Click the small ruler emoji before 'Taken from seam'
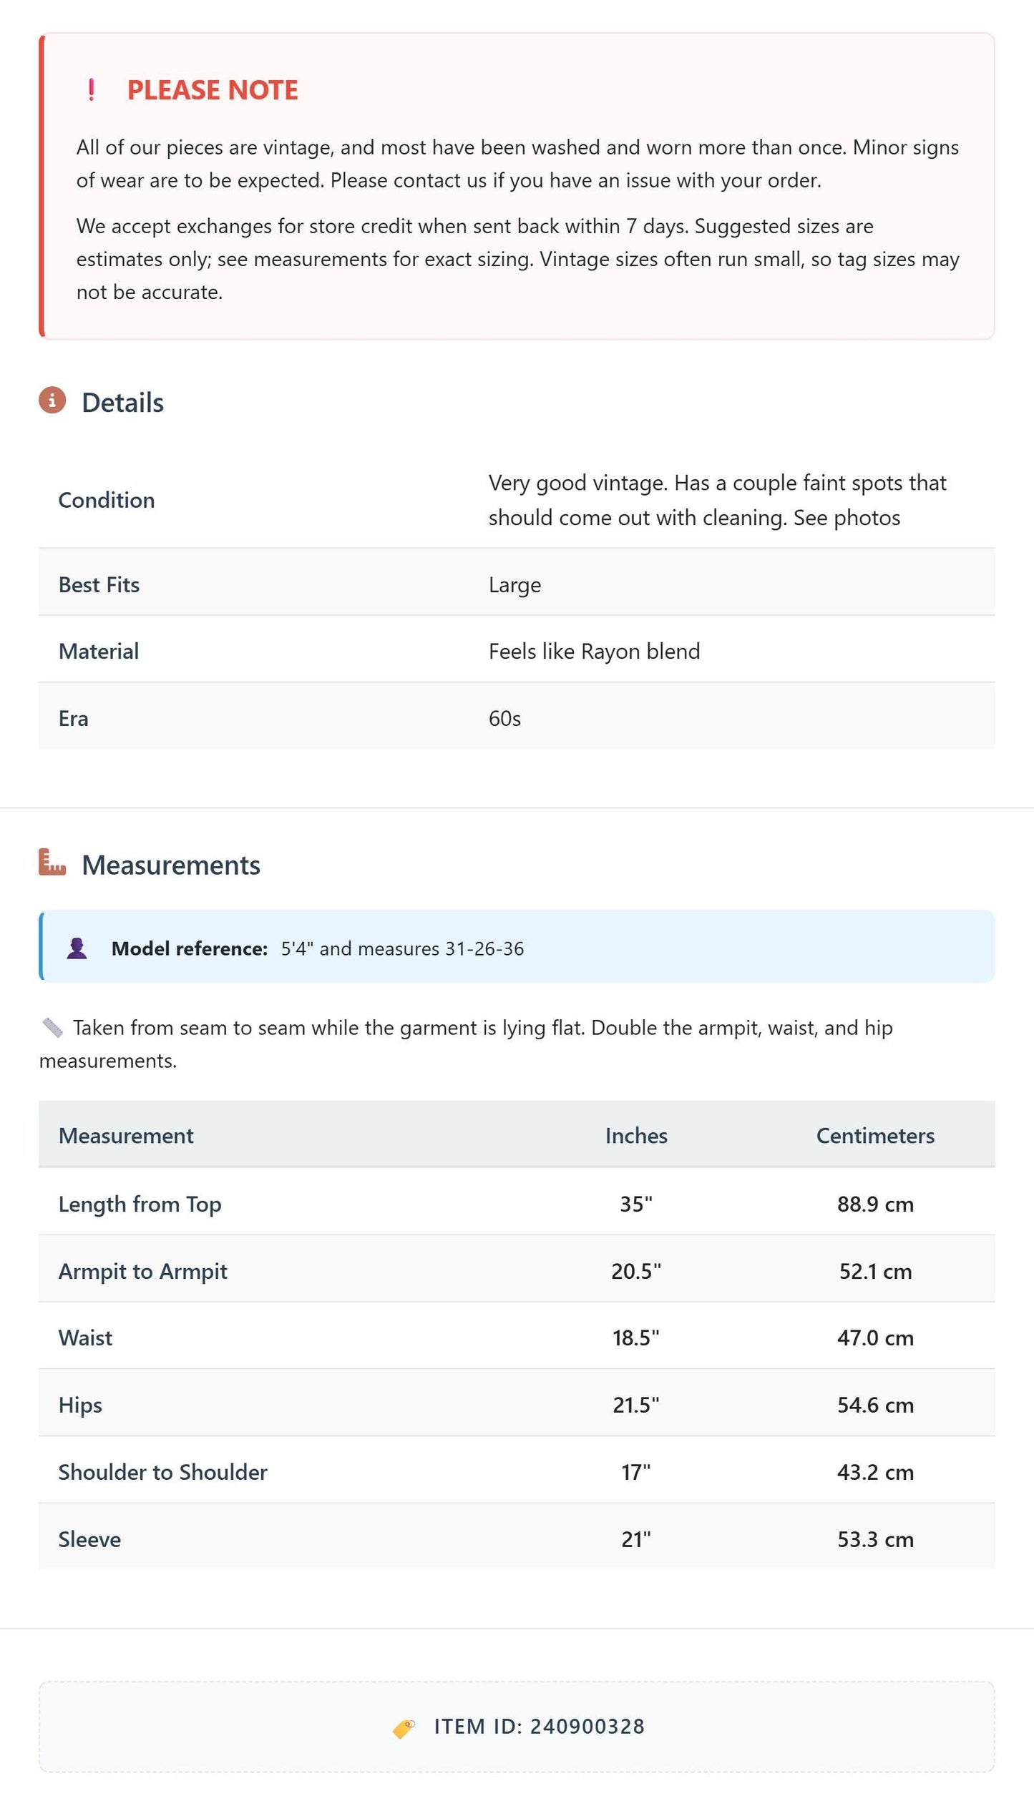 [52, 1028]
